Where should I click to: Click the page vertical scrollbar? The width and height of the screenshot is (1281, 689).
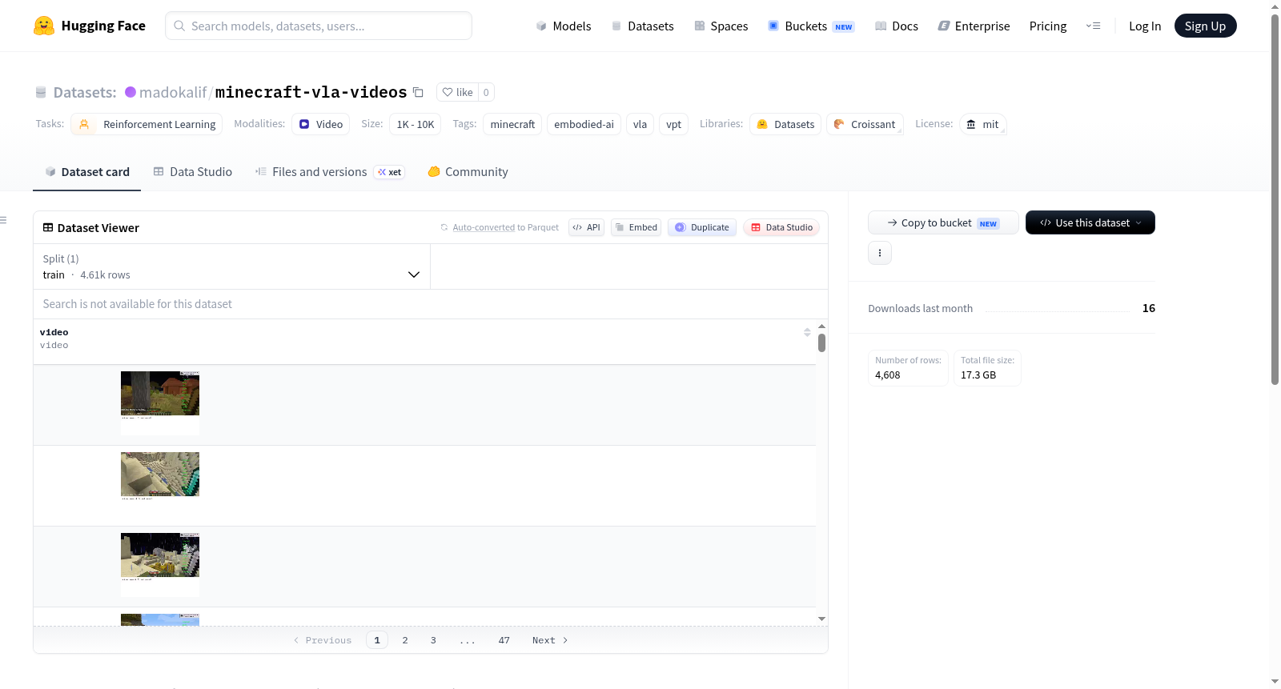pyautogui.click(x=1275, y=198)
